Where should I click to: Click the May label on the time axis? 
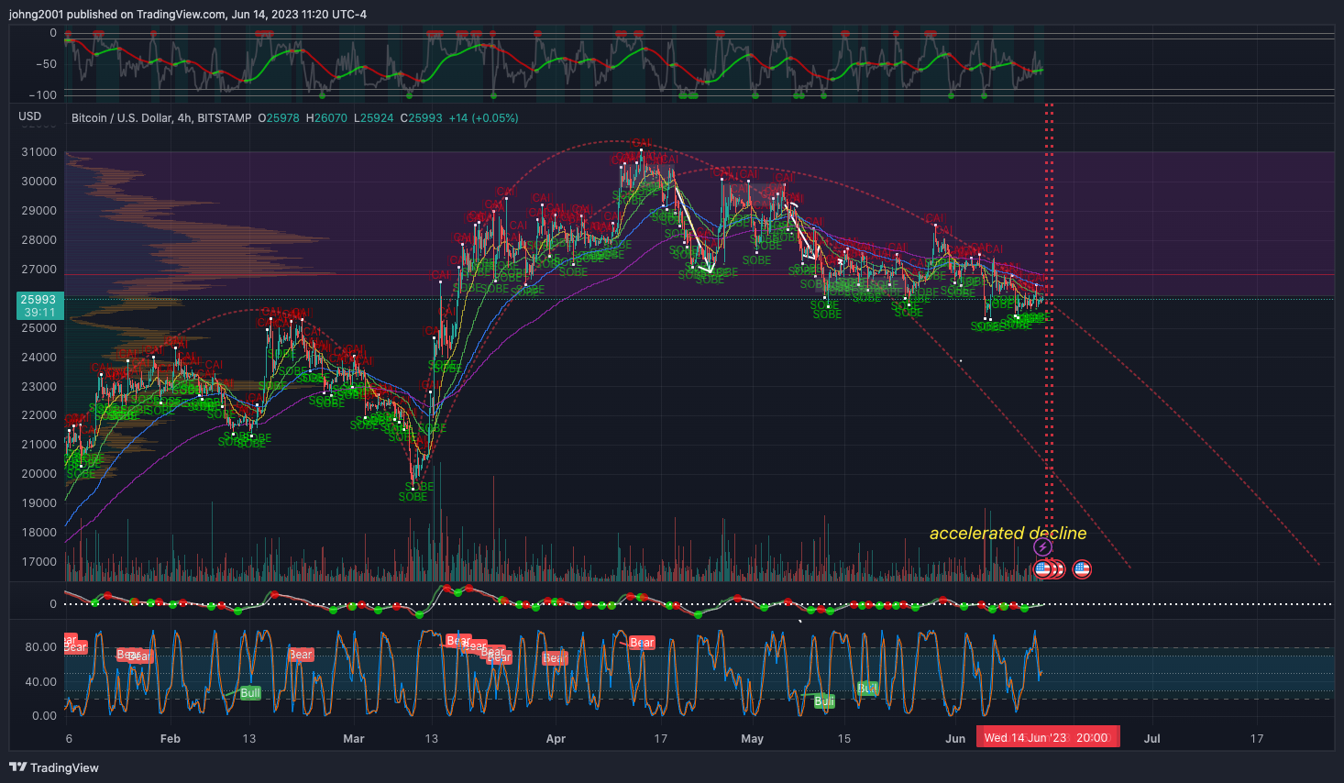click(x=752, y=739)
